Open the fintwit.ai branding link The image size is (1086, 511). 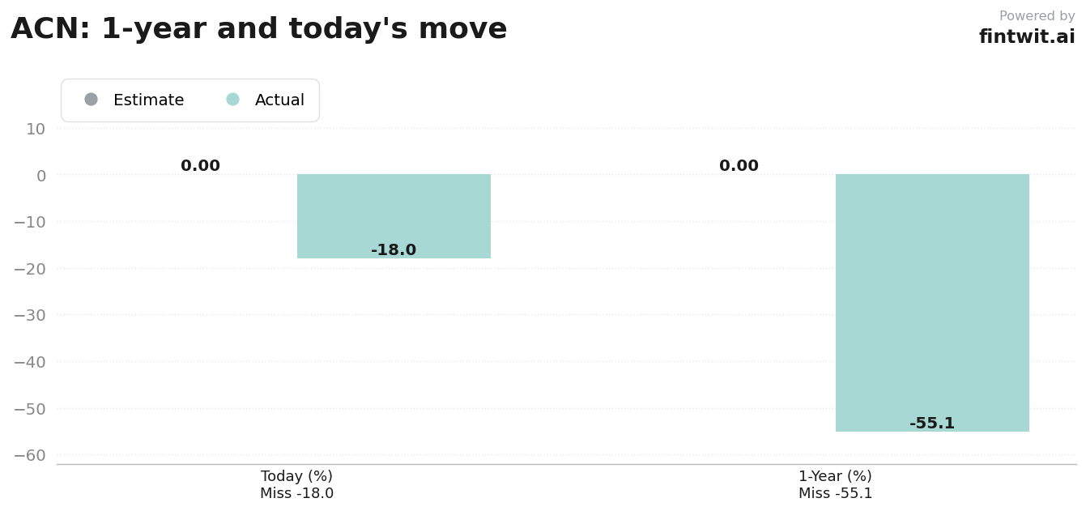coord(1027,37)
